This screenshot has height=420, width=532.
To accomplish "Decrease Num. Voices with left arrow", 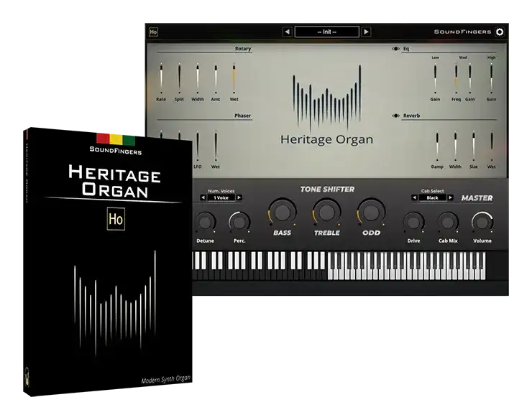I will [x=203, y=197].
